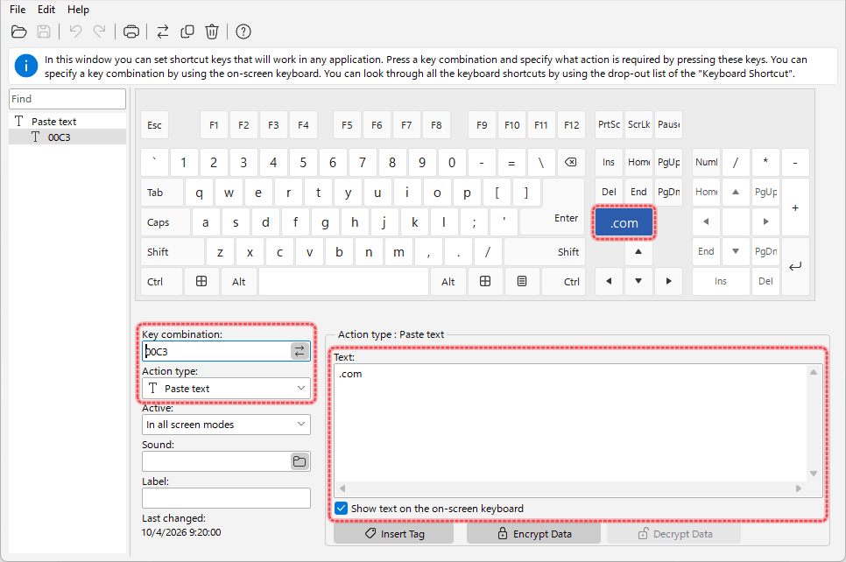Screen dimensions: 846x562
Task: Open the Active screen modes dropdown
Action: (226, 425)
